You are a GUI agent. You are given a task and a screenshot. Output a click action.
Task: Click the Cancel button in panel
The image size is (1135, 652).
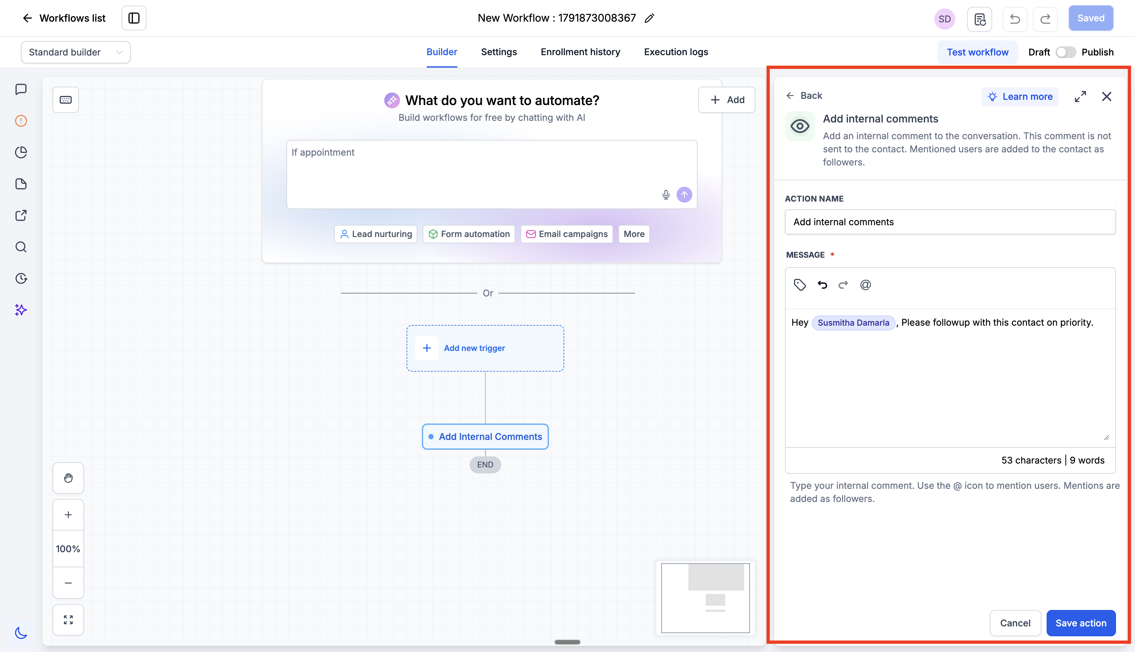1015,623
